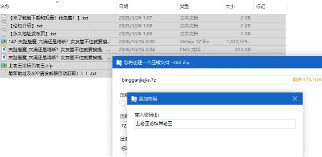Click the zip icon of 上老王论坛当老王.zip
322x157 pixels.
pyautogui.click(x=4, y=65)
